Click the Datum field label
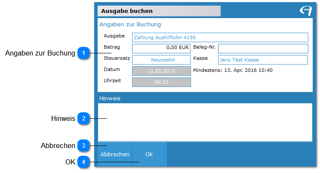 pos(112,69)
